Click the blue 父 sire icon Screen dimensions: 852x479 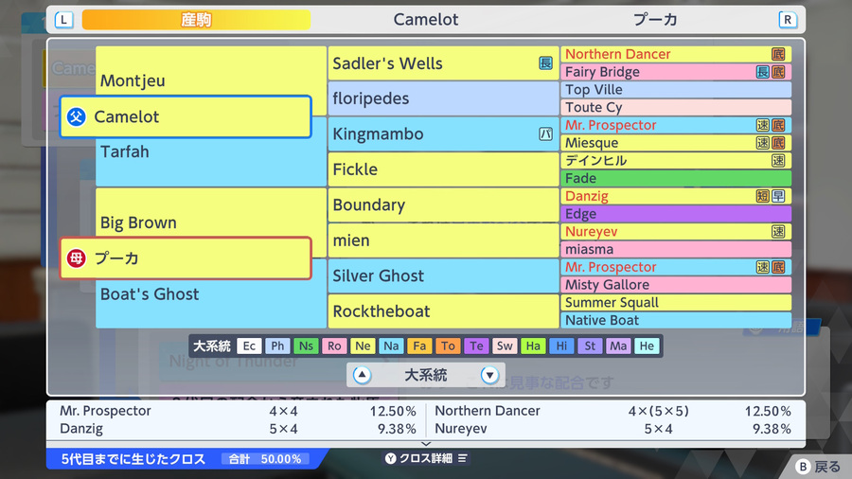point(77,116)
